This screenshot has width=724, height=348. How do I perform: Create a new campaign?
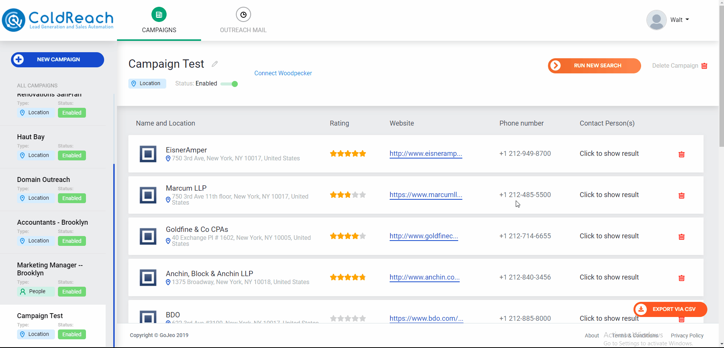coord(58,60)
